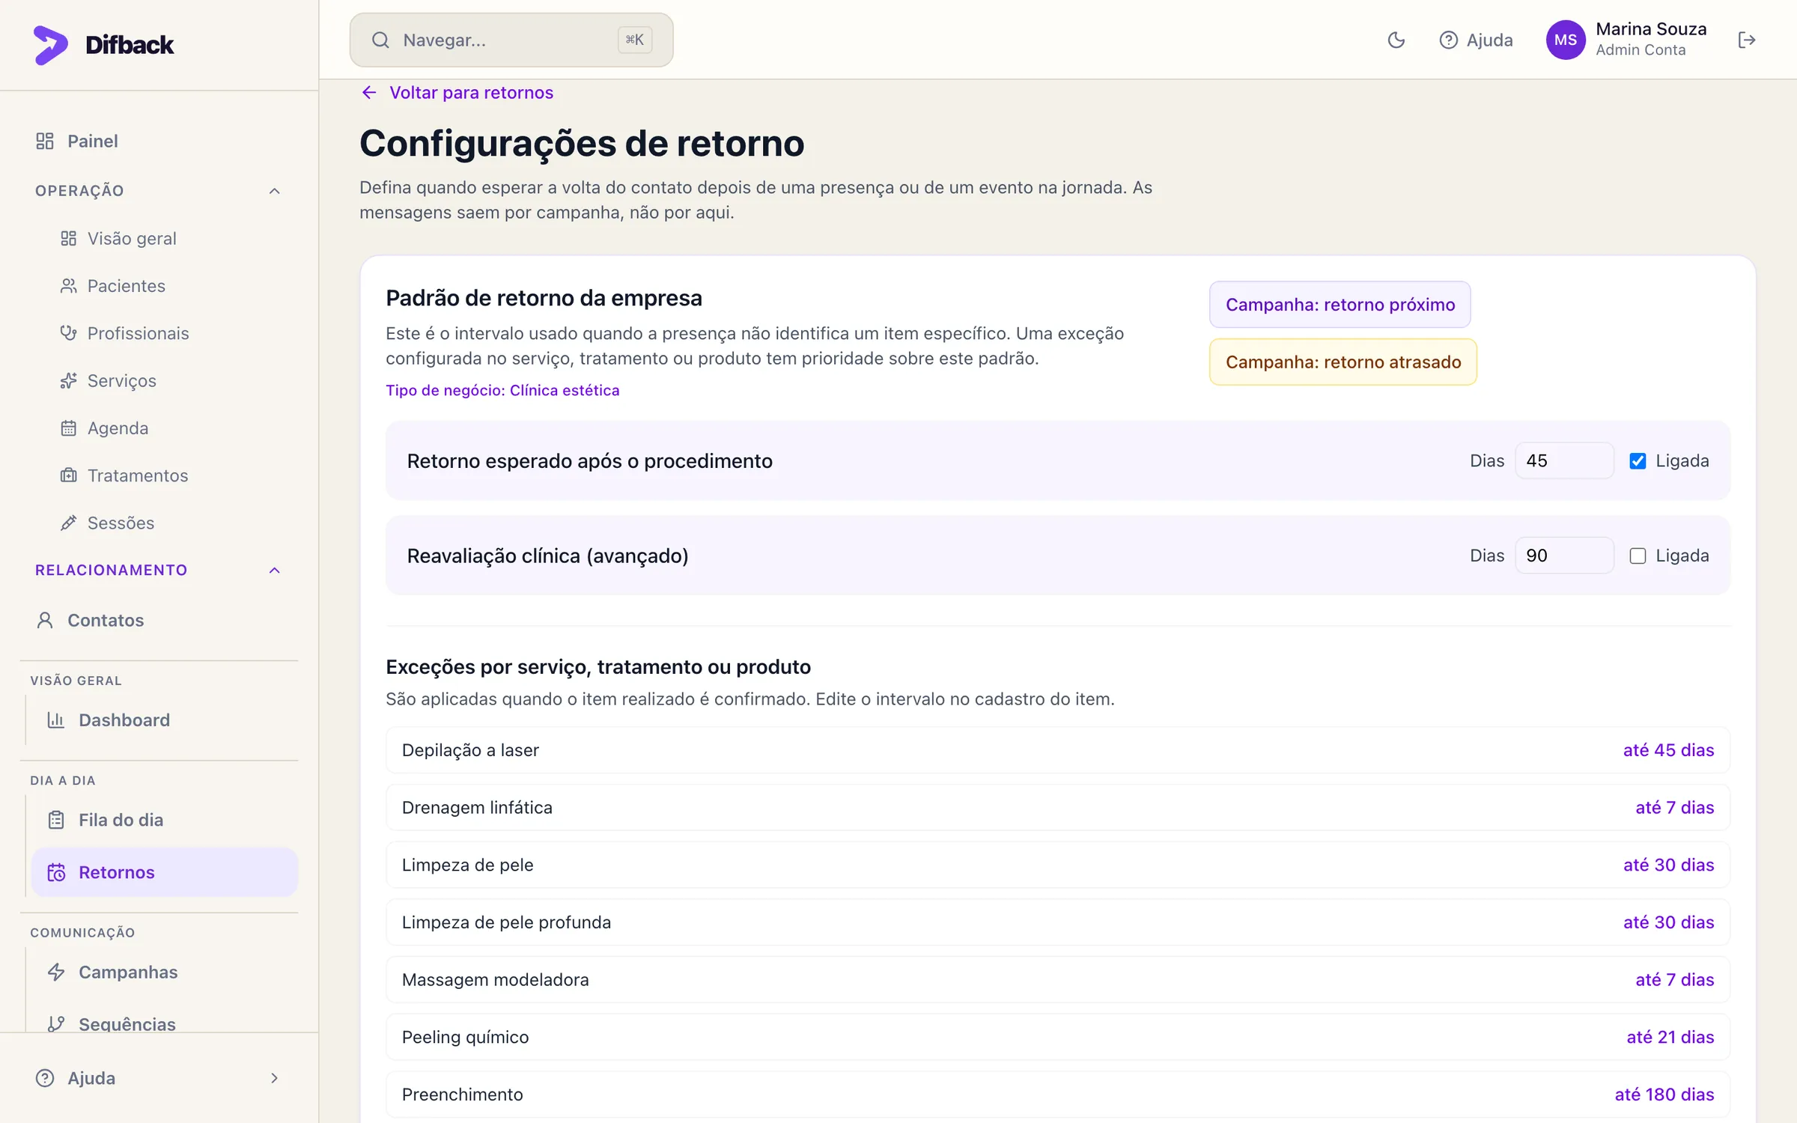Click Ajuda in top bar
The image size is (1797, 1123).
1476,40
